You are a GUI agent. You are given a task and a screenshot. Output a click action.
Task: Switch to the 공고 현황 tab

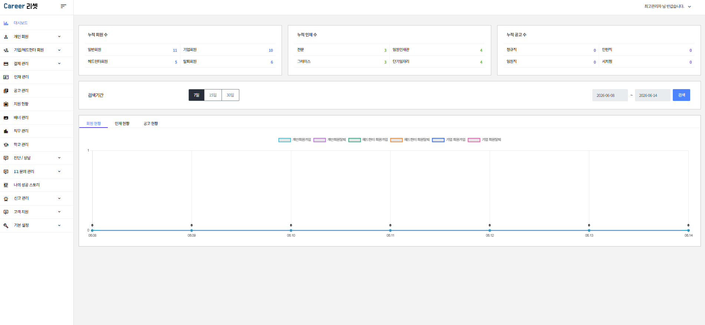[x=151, y=123]
